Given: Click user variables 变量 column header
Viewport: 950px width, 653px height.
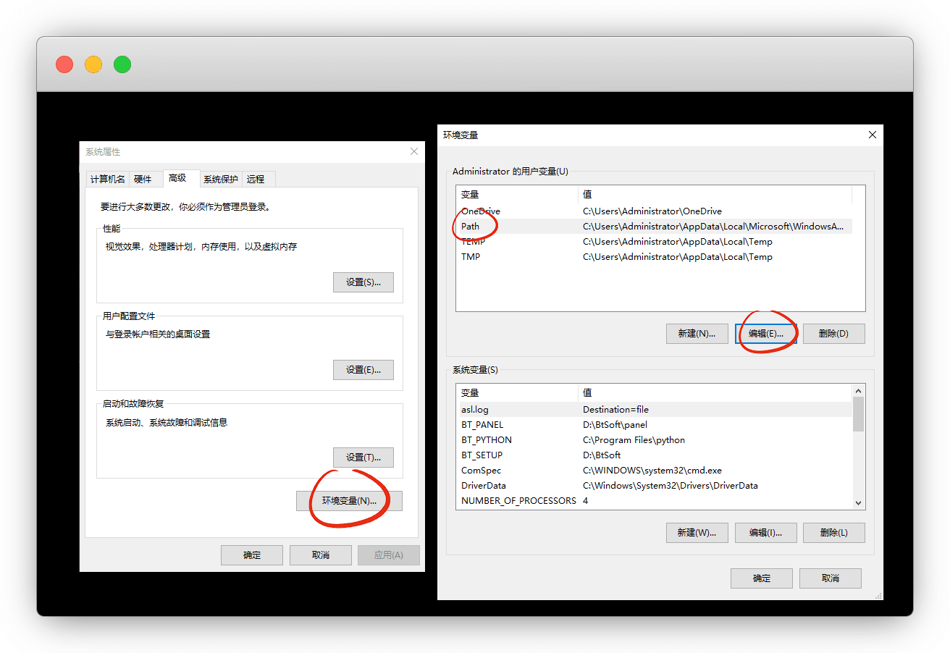Looking at the screenshot, I should point(517,195).
